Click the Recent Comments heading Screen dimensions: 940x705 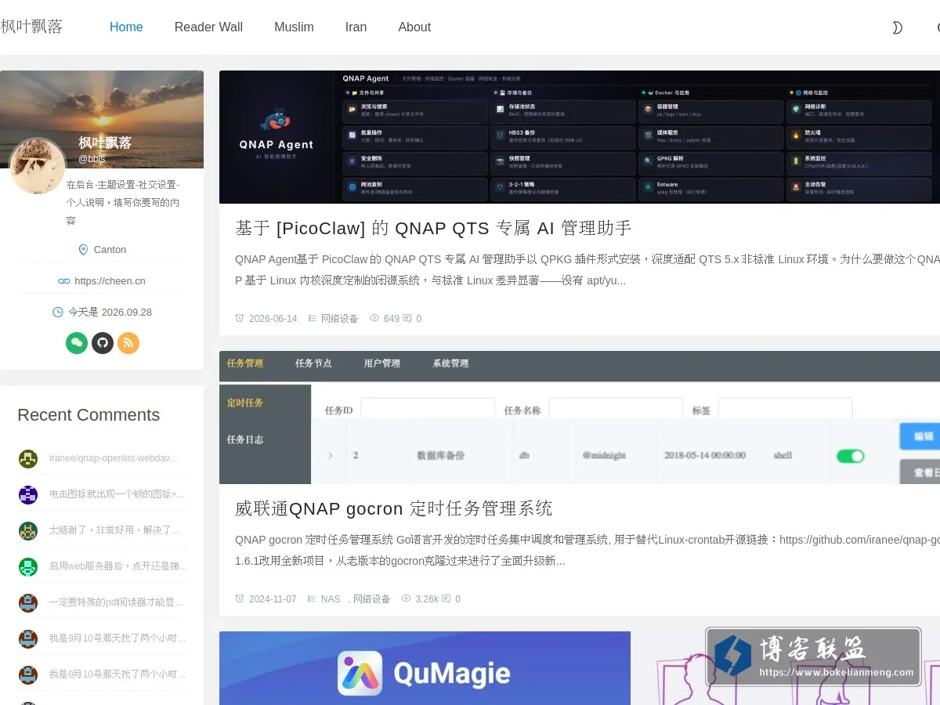click(x=89, y=415)
